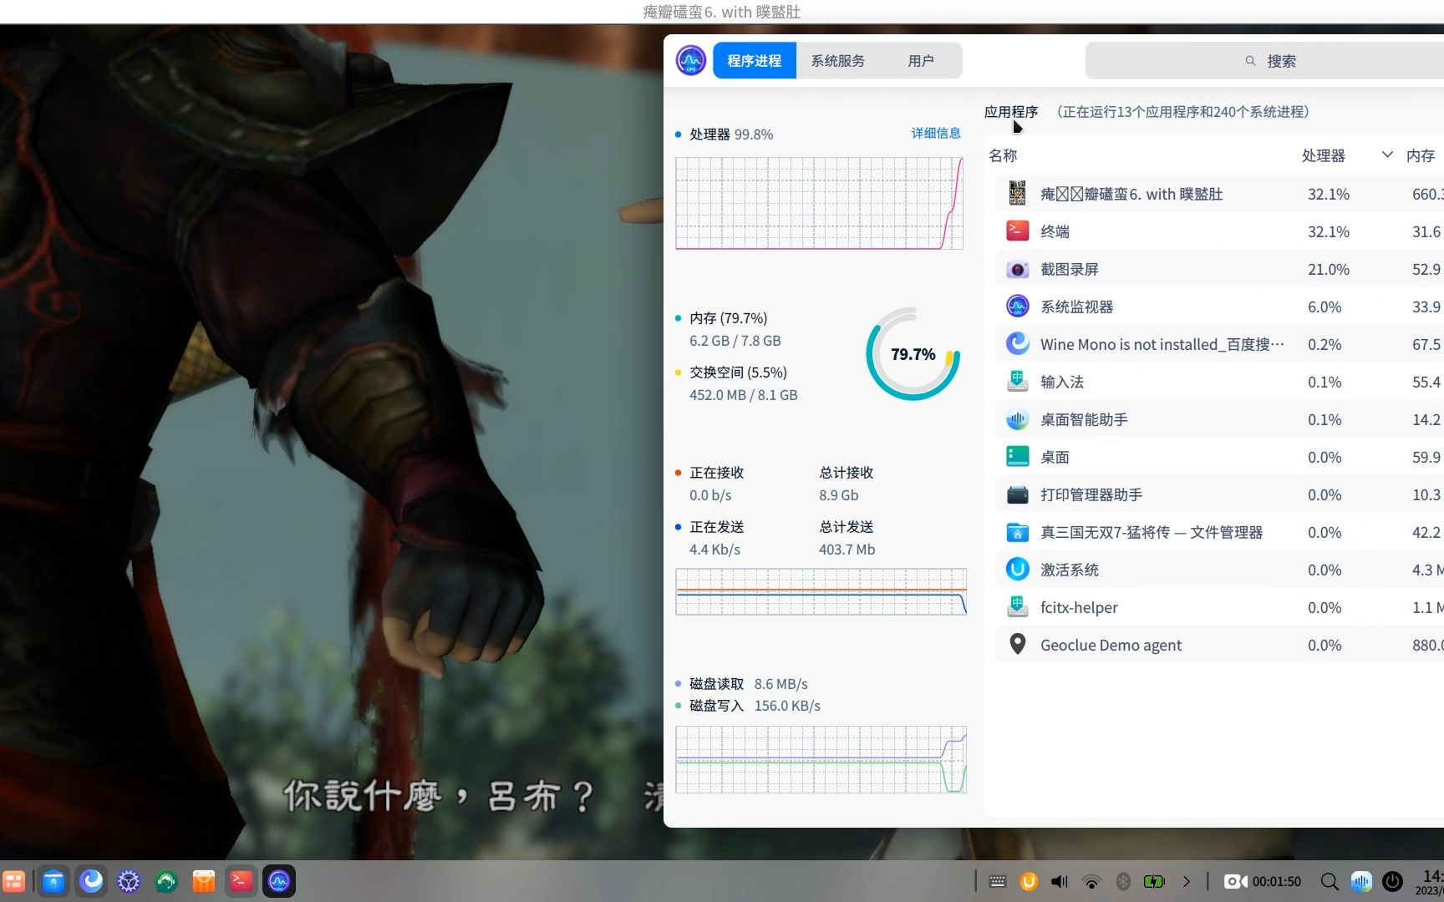
Task: Toggle Bluetooth from the system tray
Action: (1122, 881)
